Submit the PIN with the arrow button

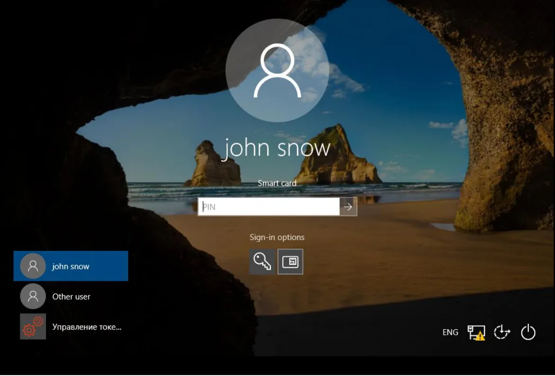(x=348, y=207)
